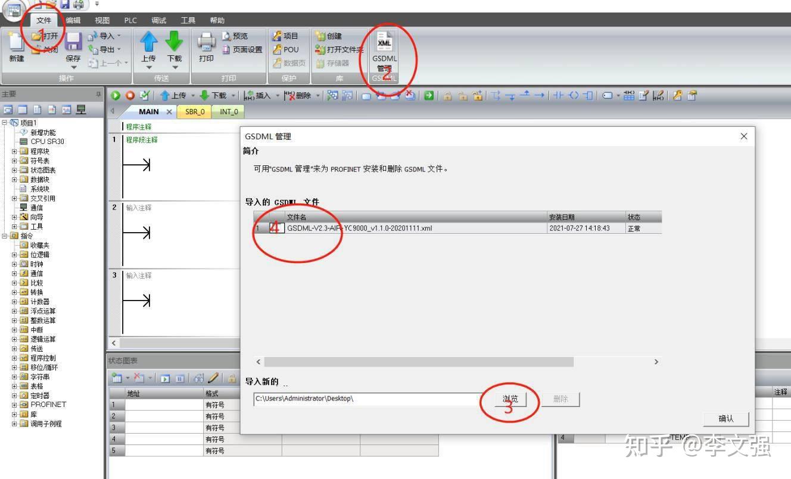Click the 确认 (Confirm) button
This screenshot has width=791, height=479.
pyautogui.click(x=725, y=419)
